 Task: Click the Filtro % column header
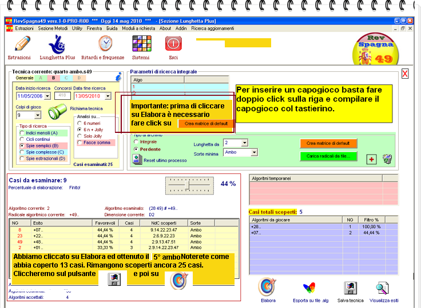click(371, 220)
